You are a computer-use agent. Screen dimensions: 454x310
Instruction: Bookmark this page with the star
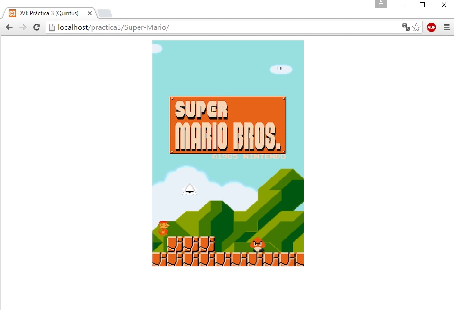[416, 27]
